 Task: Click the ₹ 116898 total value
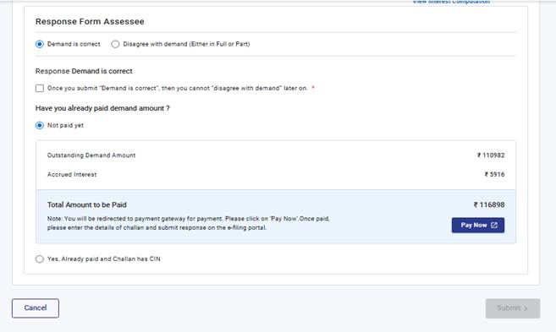point(489,205)
